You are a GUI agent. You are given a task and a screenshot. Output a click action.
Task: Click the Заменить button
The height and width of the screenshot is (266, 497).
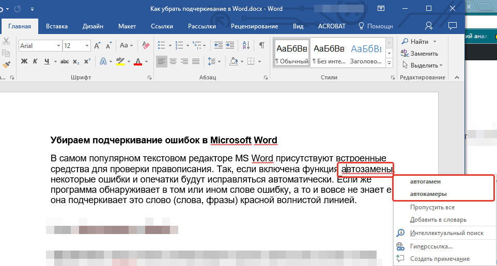pyautogui.click(x=420, y=54)
